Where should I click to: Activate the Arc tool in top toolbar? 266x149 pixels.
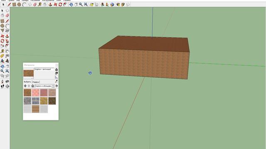(24, 5)
